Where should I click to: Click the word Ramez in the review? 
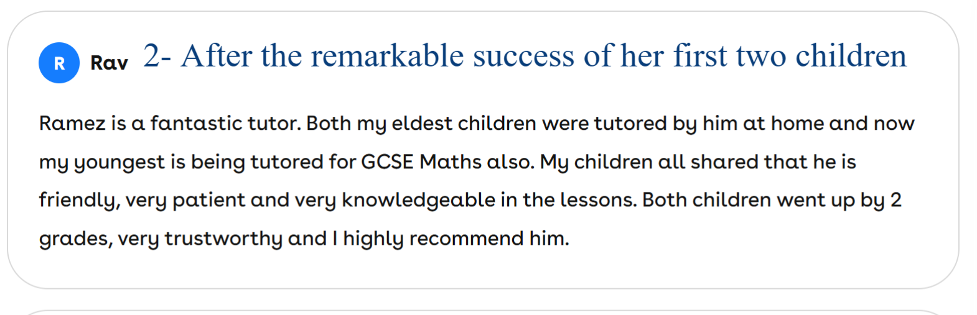[x=72, y=123]
